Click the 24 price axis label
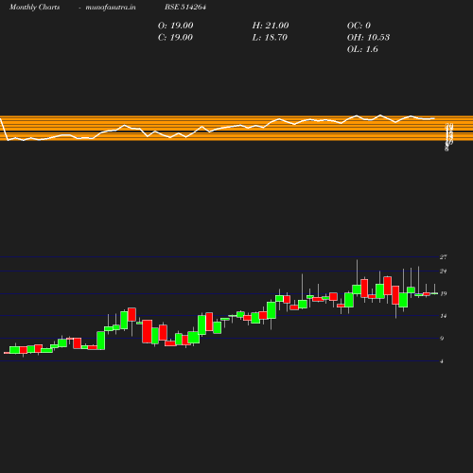 (443, 271)
